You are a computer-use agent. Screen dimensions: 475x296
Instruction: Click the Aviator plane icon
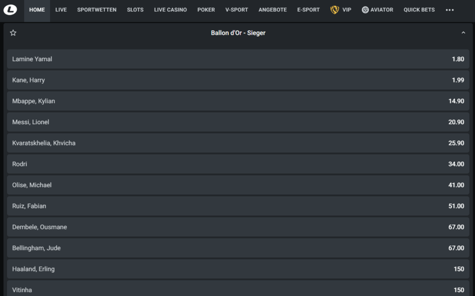click(x=365, y=10)
